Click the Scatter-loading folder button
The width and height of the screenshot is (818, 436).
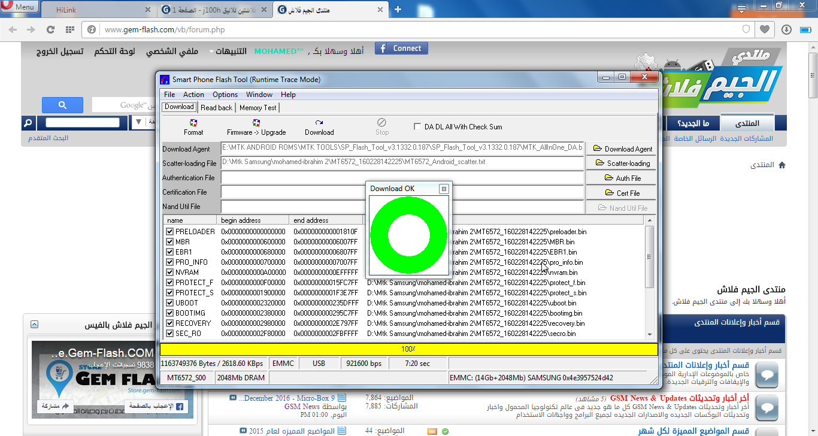pyautogui.click(x=620, y=163)
